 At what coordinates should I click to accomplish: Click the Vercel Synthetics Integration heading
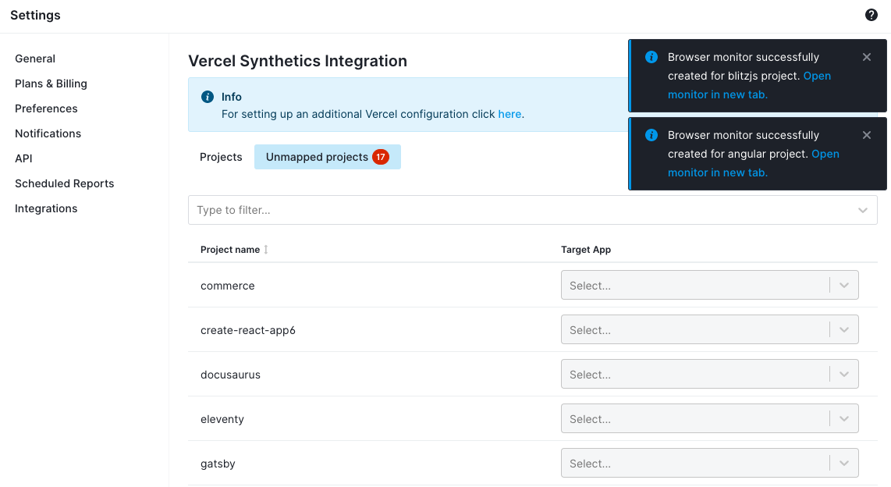(x=298, y=61)
